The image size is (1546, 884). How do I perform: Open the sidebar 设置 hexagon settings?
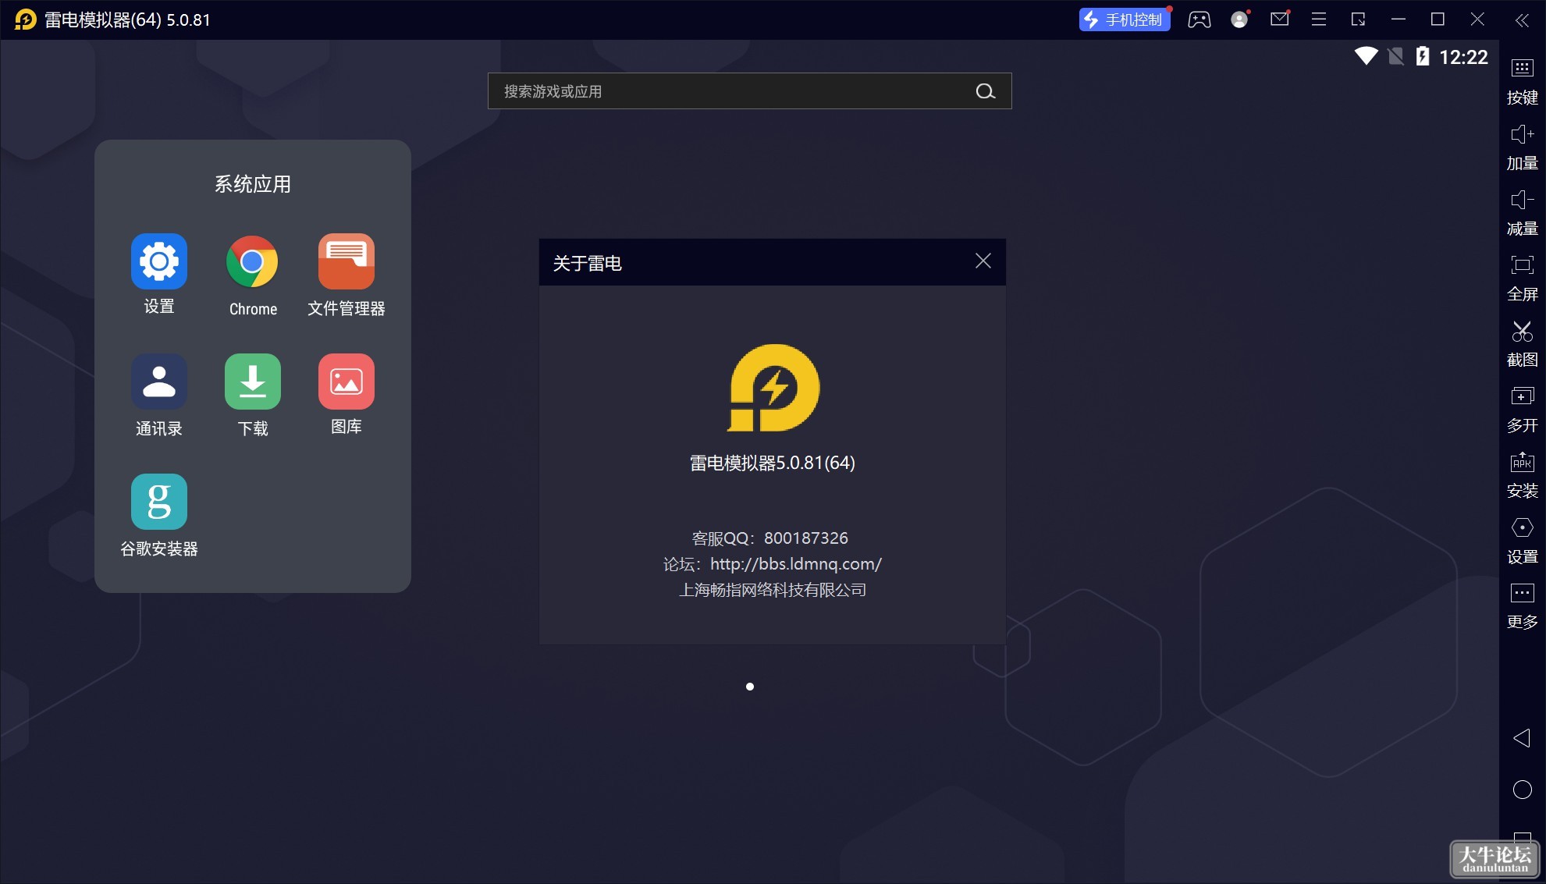[x=1523, y=540]
